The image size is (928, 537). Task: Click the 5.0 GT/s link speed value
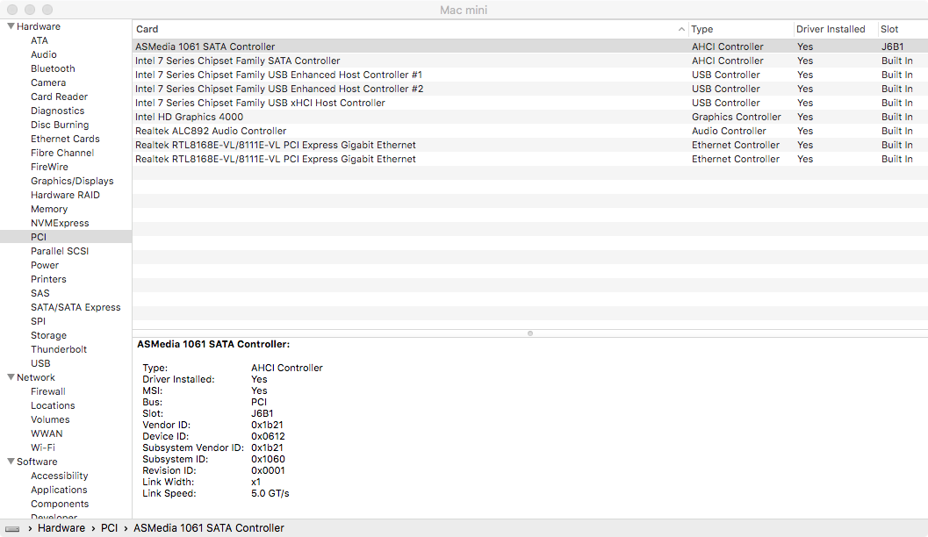(270, 493)
